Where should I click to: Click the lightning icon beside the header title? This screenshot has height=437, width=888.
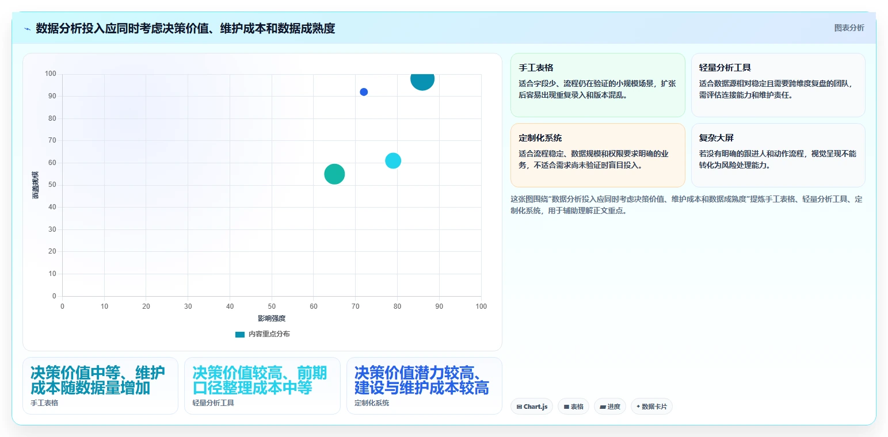tap(27, 29)
